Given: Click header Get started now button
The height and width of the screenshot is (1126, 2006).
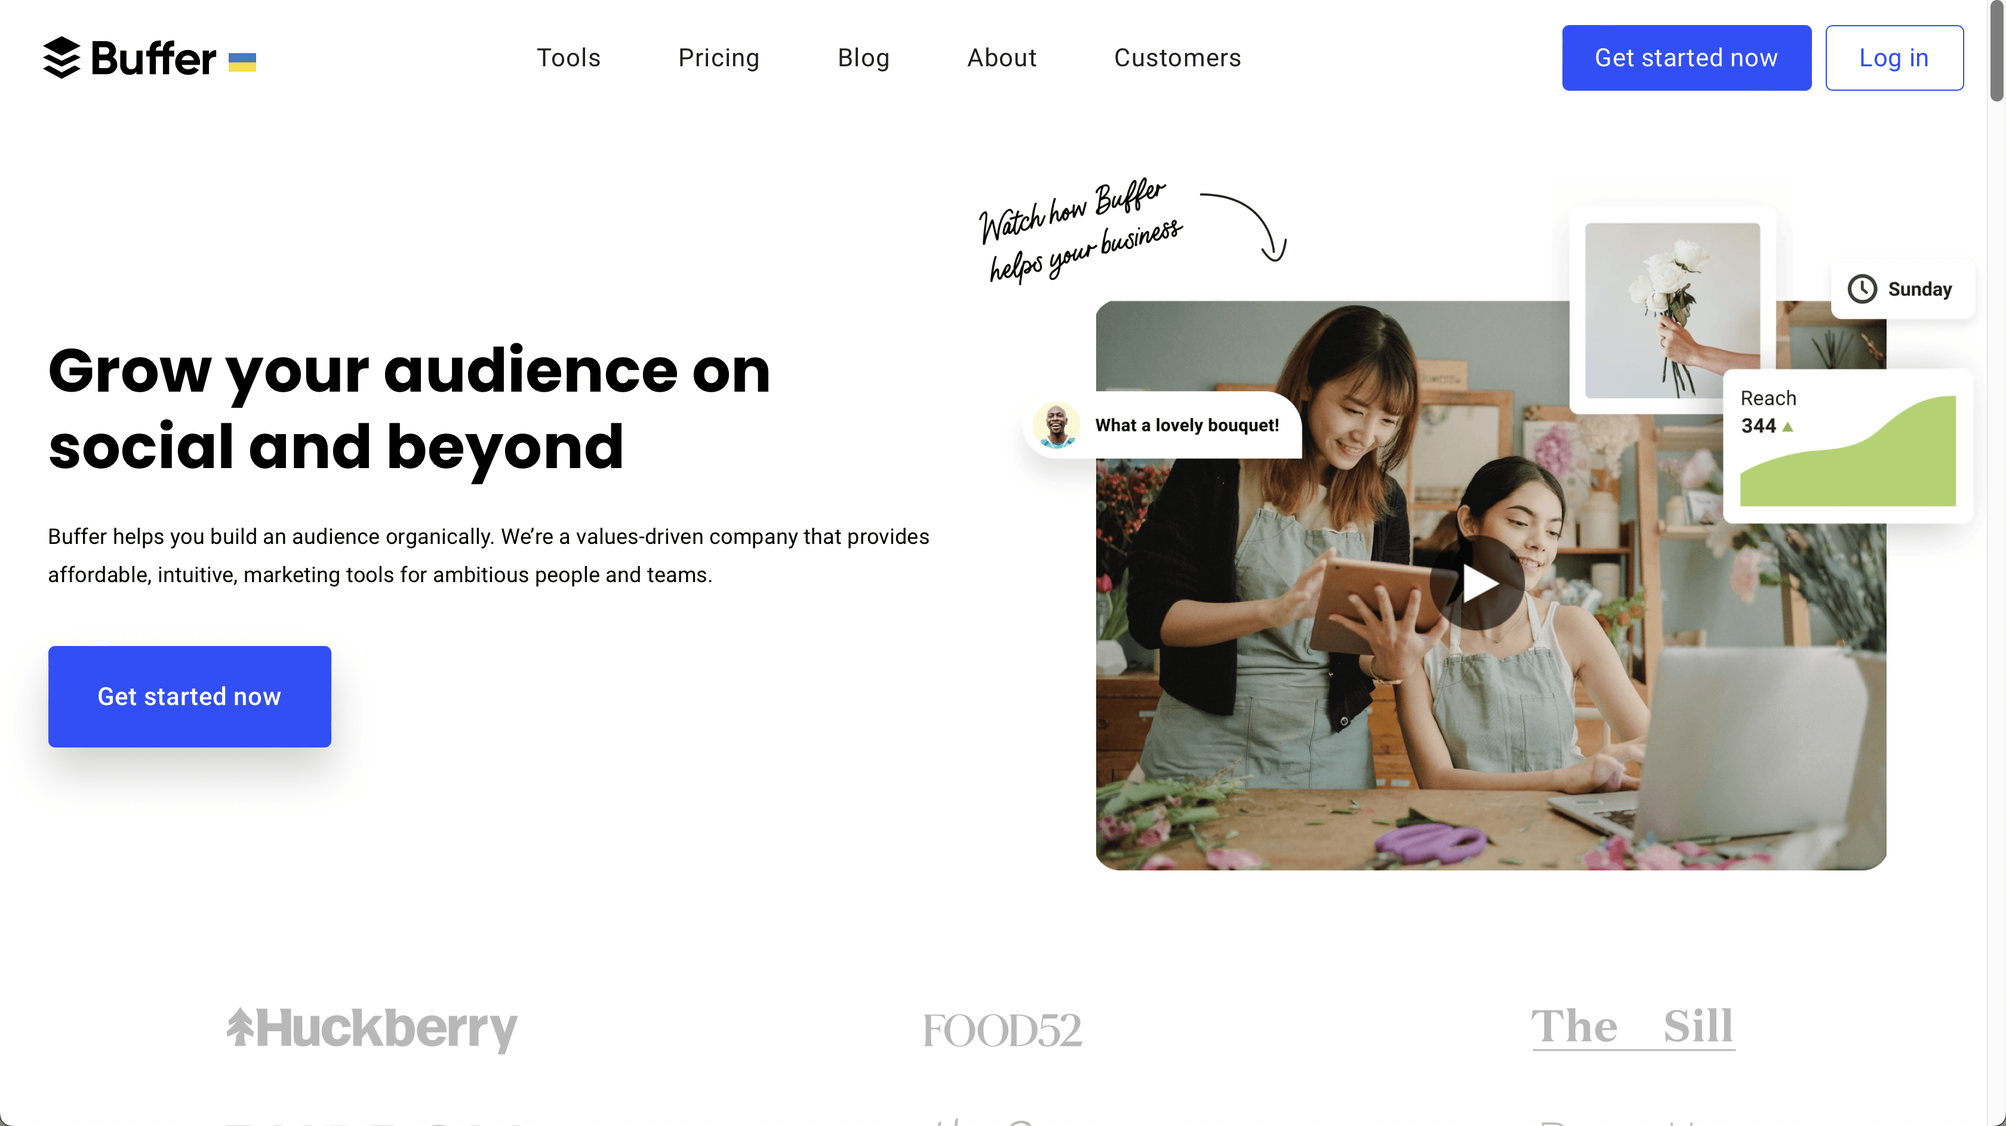Looking at the screenshot, I should [1687, 58].
